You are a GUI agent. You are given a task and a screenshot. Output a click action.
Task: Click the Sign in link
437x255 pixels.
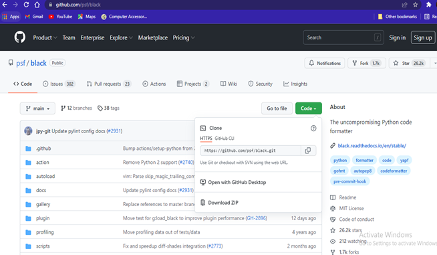(x=398, y=37)
